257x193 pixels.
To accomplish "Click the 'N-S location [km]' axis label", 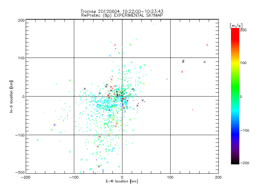I will click(x=11, y=96).
